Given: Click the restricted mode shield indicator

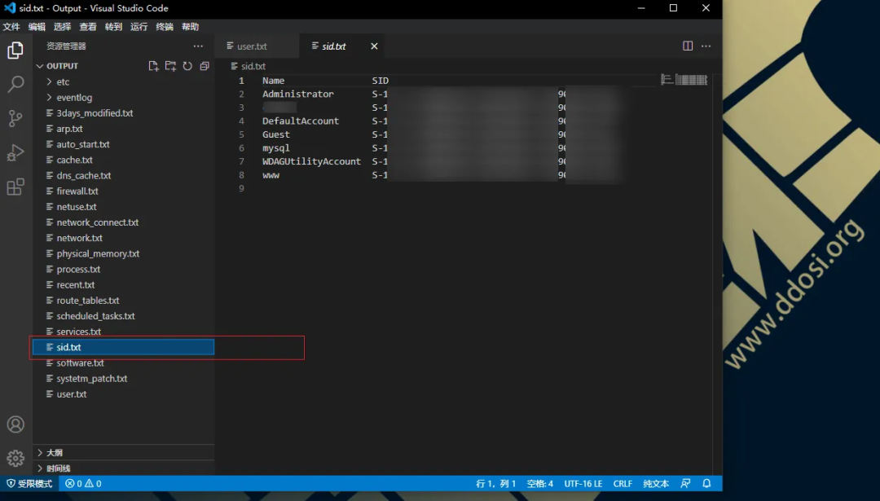Looking at the screenshot, I should point(29,483).
